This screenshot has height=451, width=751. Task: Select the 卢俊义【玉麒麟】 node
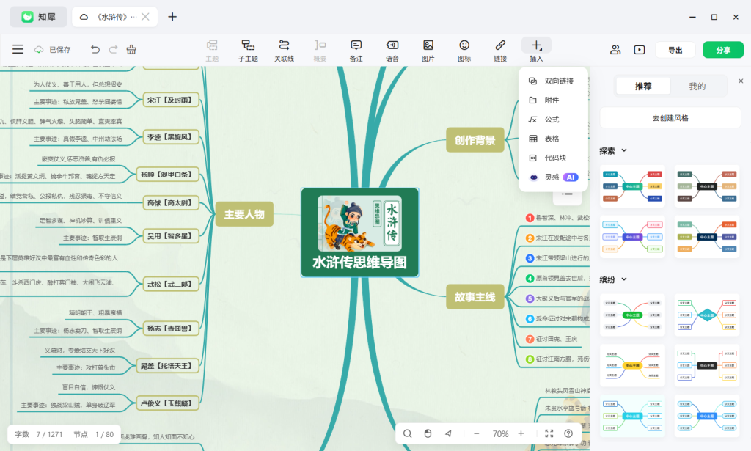166,403
